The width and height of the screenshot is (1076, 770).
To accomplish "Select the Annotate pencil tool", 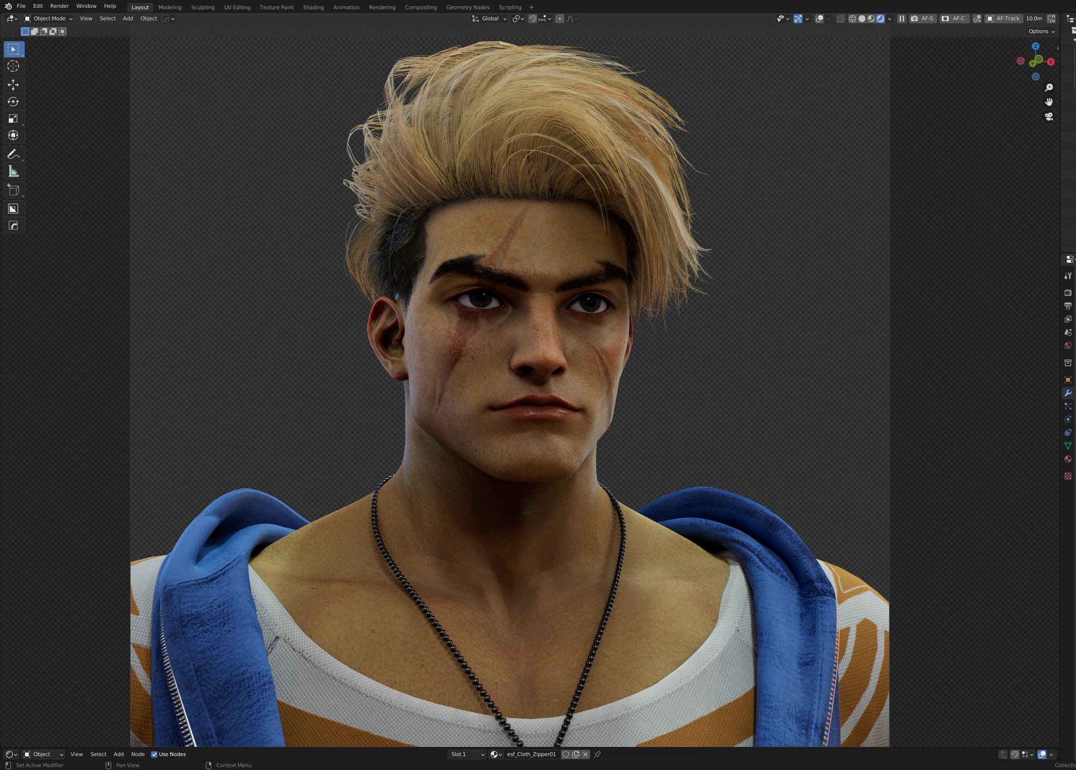I will (13, 154).
